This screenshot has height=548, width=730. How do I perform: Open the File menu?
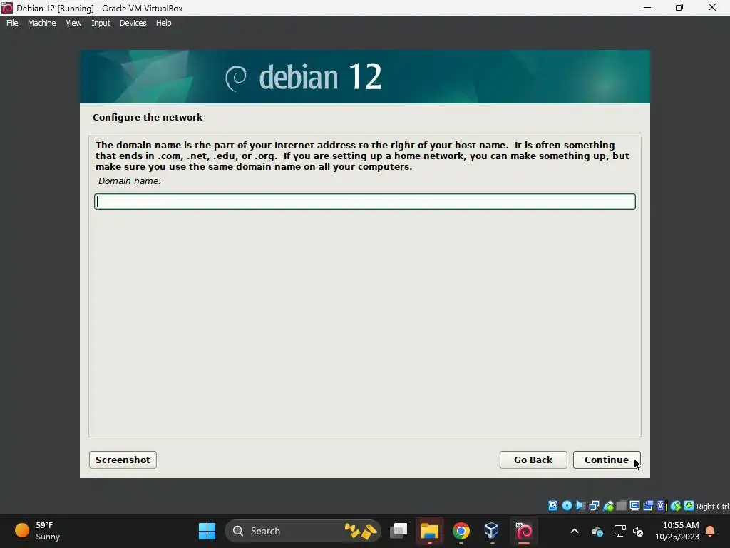click(12, 23)
